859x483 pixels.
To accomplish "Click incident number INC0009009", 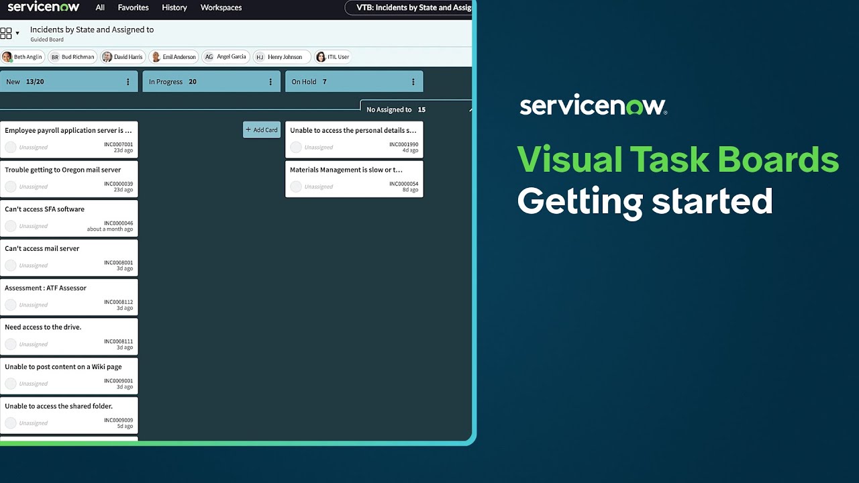I will point(119,421).
